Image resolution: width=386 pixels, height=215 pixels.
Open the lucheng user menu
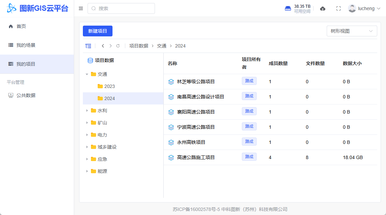(x=364, y=8)
